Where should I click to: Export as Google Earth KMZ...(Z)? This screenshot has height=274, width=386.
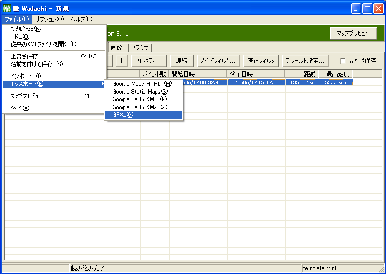pyautogui.click(x=143, y=107)
